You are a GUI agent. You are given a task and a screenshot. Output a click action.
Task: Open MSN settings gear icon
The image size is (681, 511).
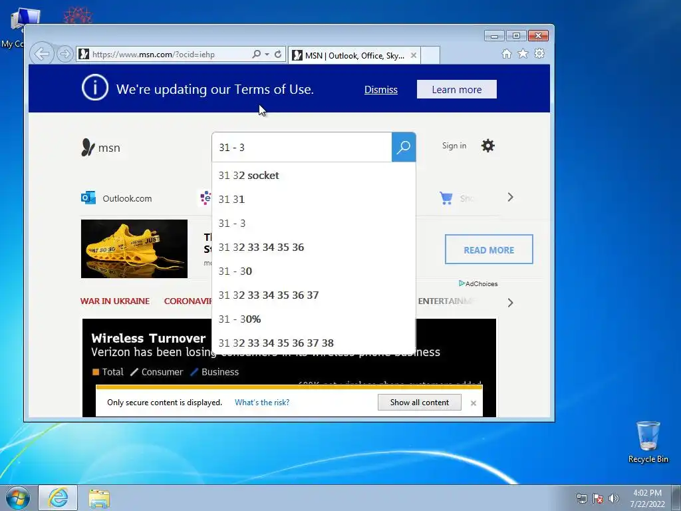pyautogui.click(x=487, y=146)
